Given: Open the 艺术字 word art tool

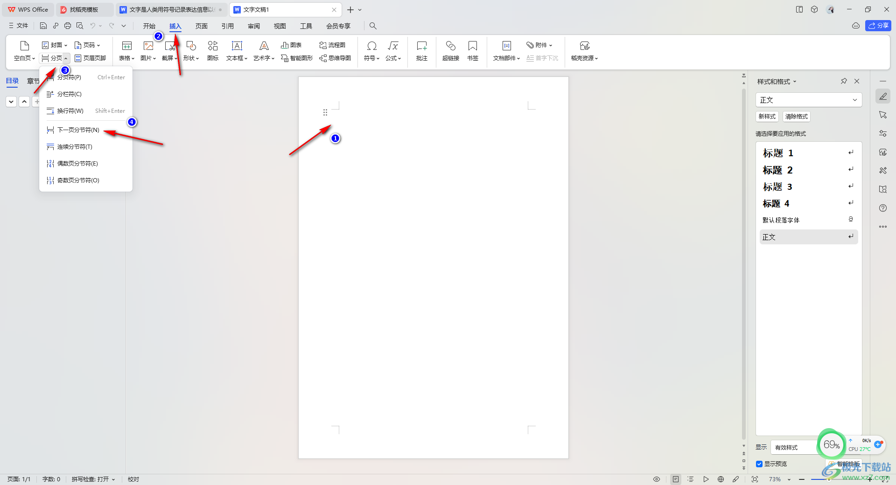Looking at the screenshot, I should 264,51.
